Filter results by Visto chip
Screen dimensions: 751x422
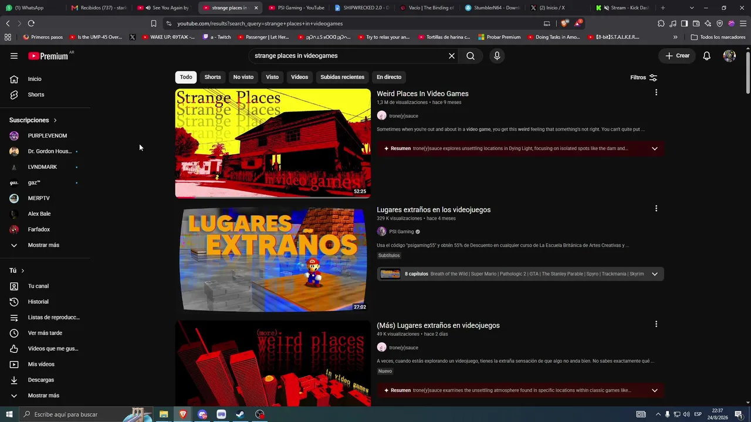pos(272,77)
